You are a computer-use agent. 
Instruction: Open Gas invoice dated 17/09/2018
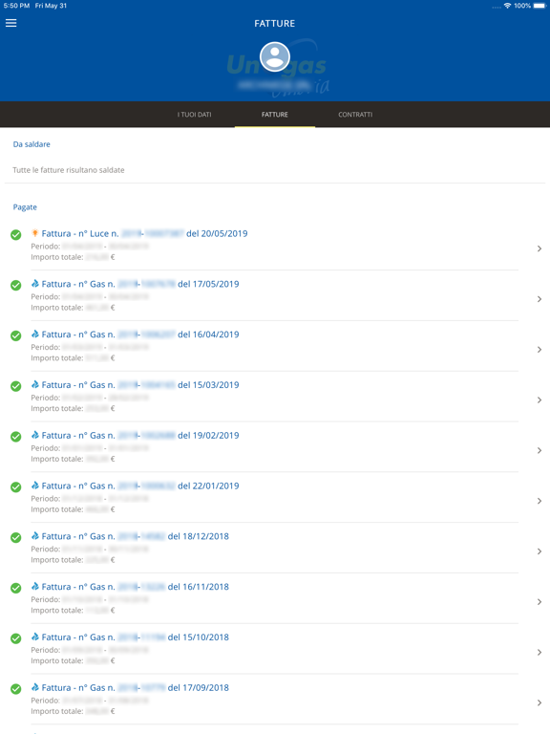[275, 700]
